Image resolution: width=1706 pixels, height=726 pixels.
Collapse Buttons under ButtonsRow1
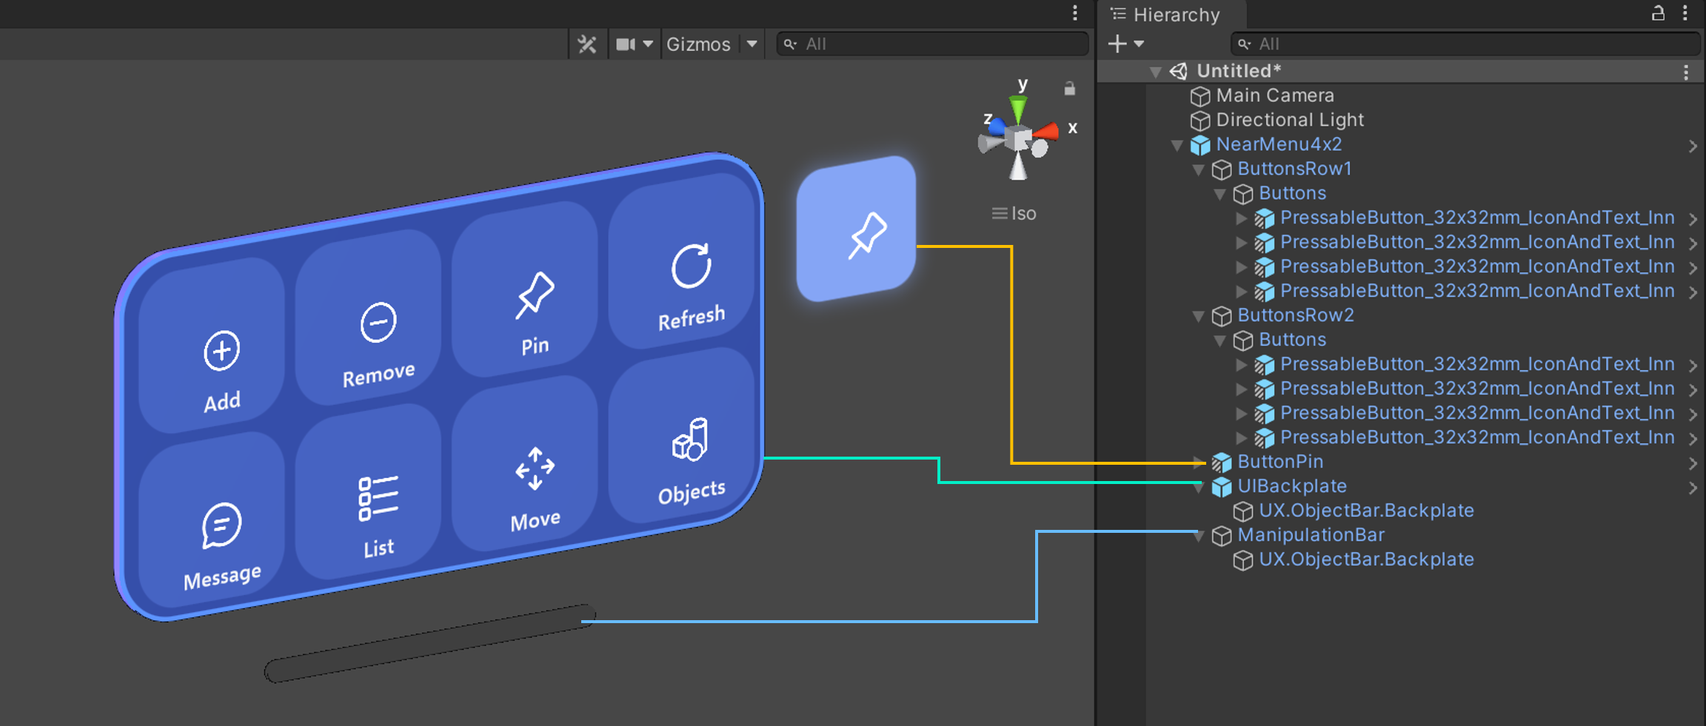1220,194
